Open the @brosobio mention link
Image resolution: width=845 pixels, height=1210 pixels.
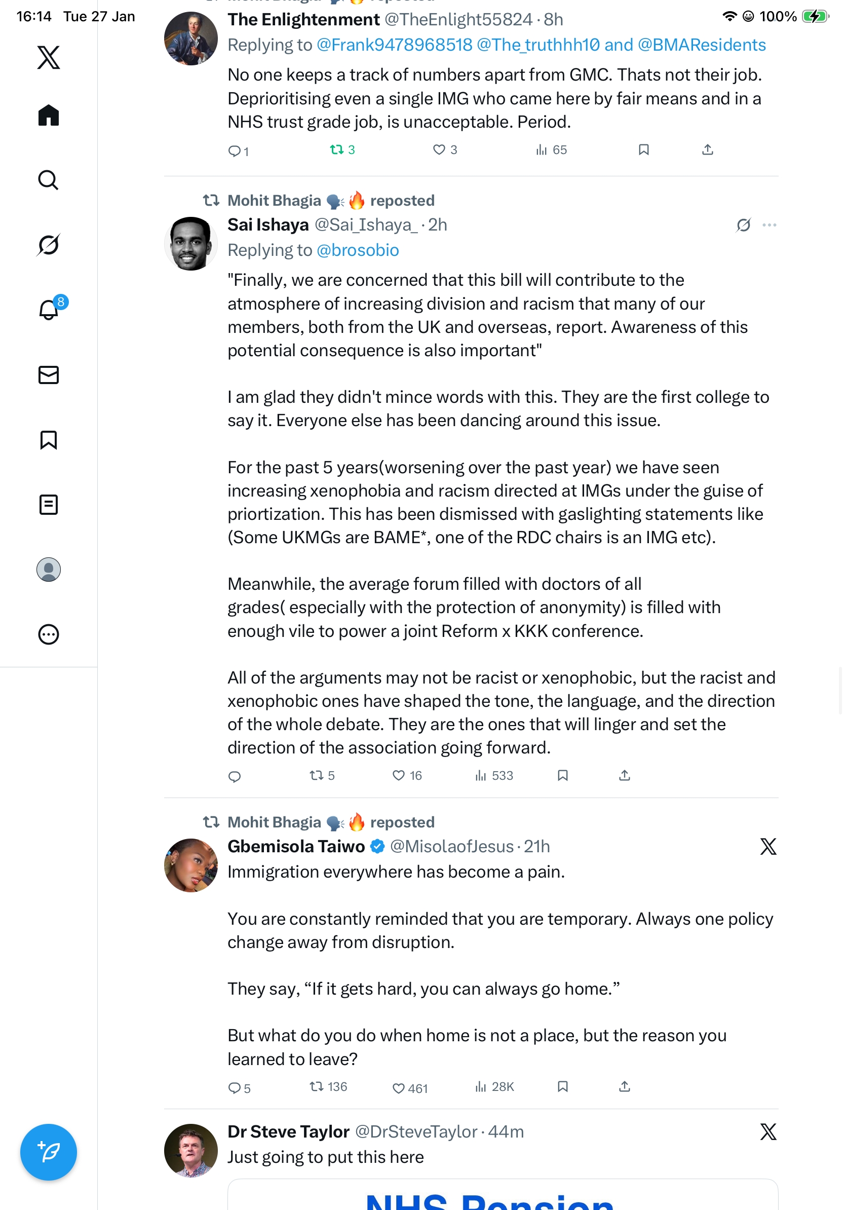358,250
